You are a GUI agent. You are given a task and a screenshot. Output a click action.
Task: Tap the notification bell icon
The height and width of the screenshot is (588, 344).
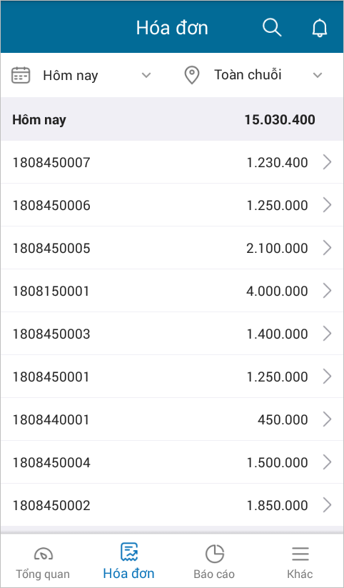(x=320, y=28)
